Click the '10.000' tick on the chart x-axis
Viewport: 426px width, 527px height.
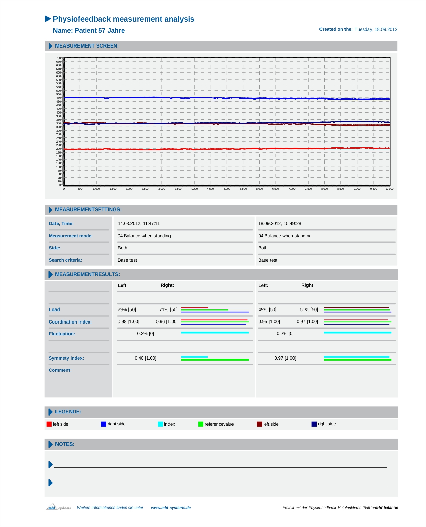[x=389, y=189]
